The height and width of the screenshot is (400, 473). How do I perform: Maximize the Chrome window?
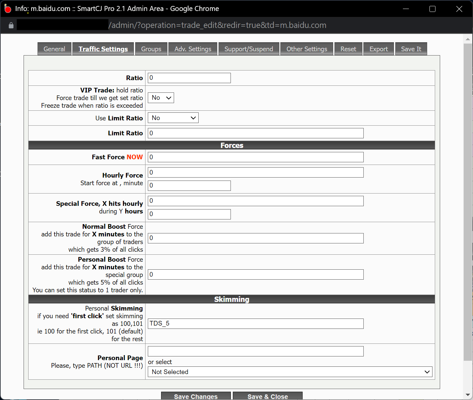[x=432, y=9]
